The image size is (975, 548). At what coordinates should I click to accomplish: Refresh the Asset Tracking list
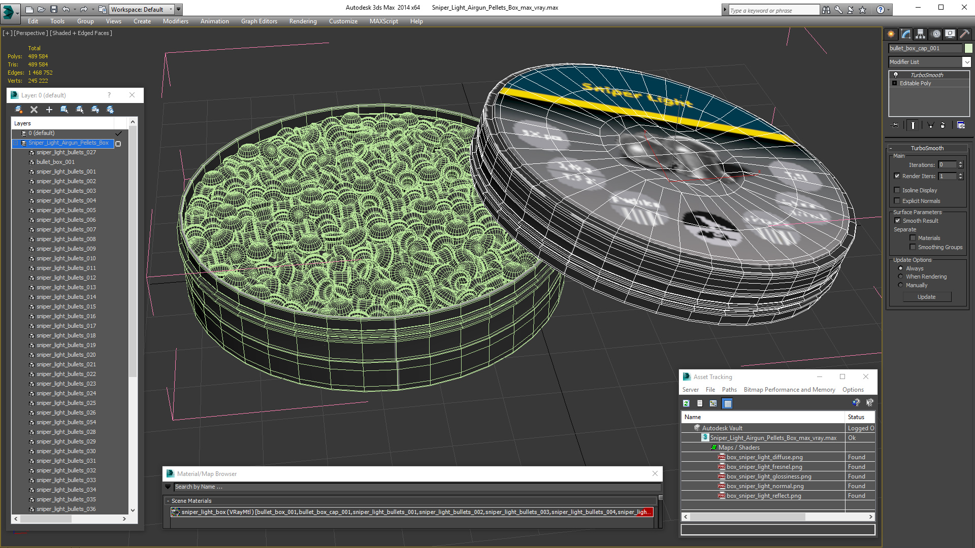686,403
